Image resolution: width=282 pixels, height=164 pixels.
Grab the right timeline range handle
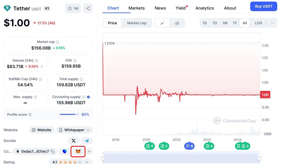pyautogui.click(x=259, y=157)
